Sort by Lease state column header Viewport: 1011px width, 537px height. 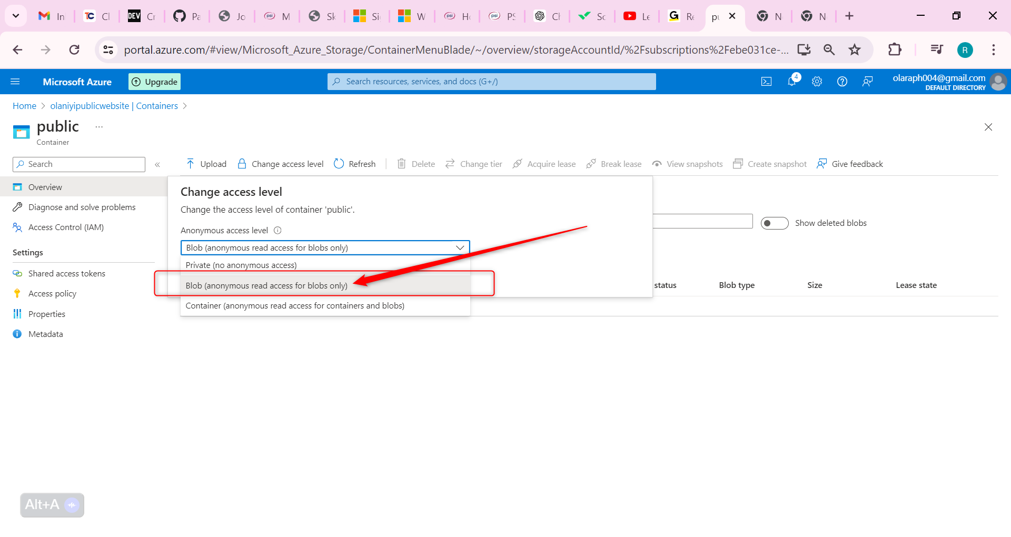916,285
